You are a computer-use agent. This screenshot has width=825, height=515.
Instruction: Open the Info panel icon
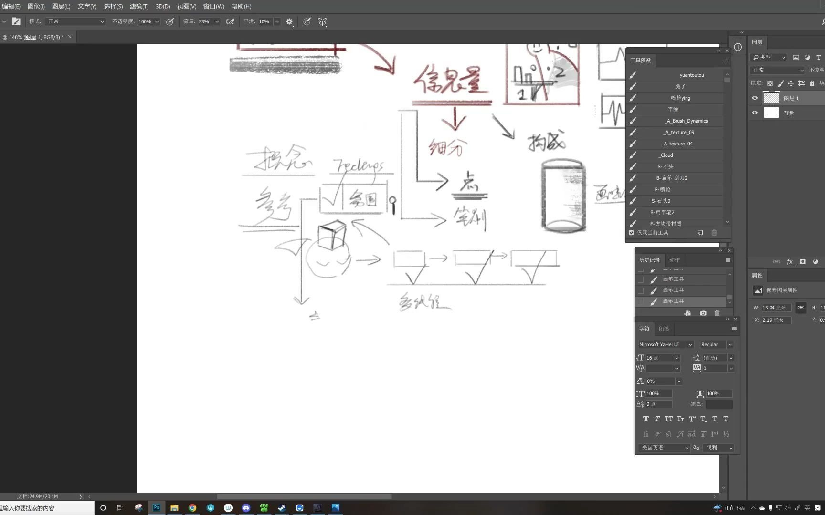(738, 47)
